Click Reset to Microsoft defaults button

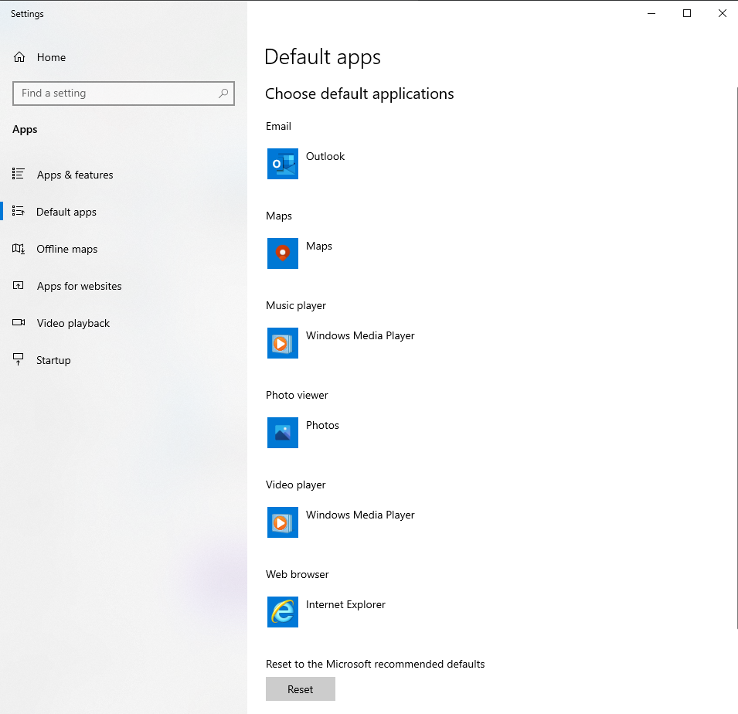tap(301, 689)
